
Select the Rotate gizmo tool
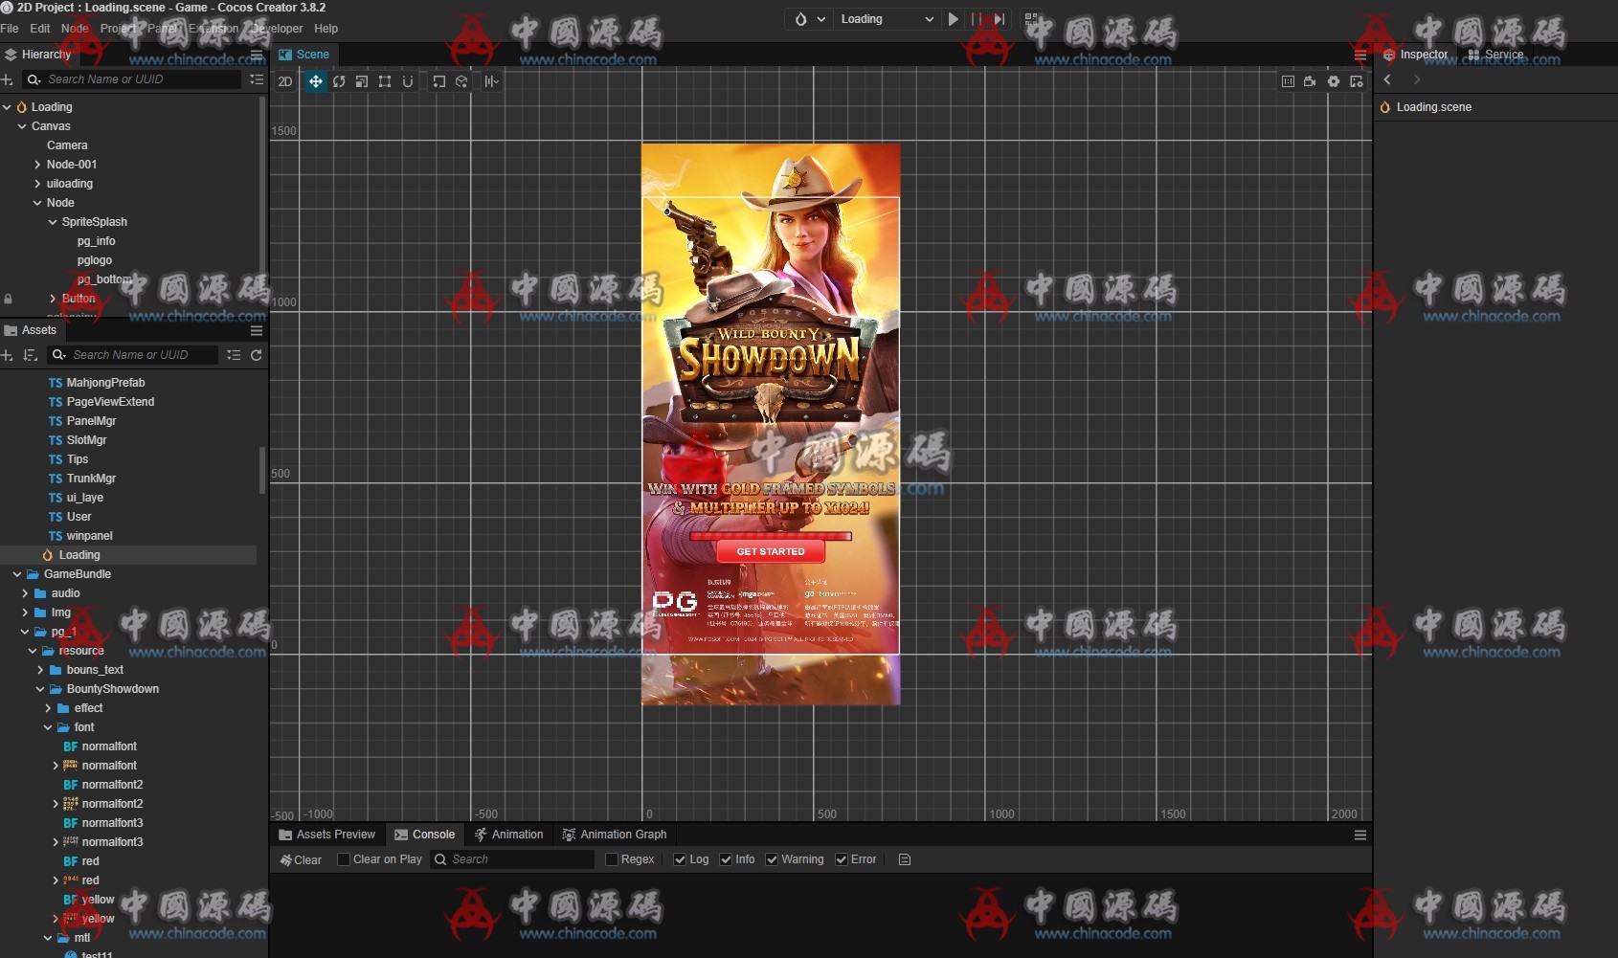point(339,81)
